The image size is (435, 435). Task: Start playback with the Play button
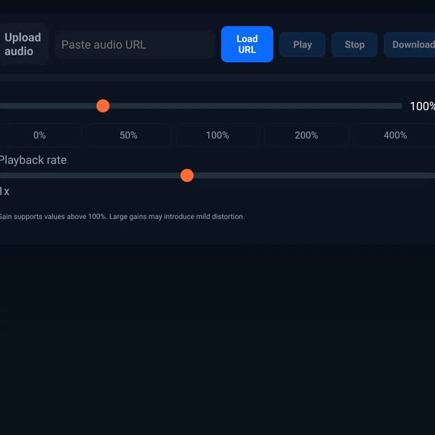pos(302,44)
